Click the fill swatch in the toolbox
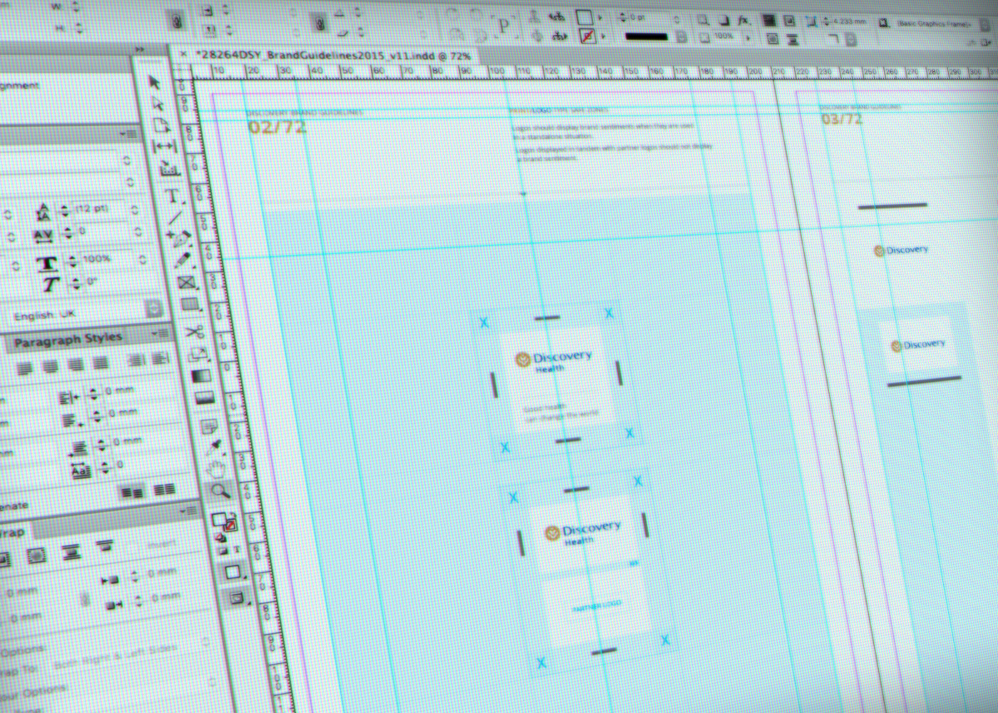Viewport: 998px width, 713px height. pos(220,520)
